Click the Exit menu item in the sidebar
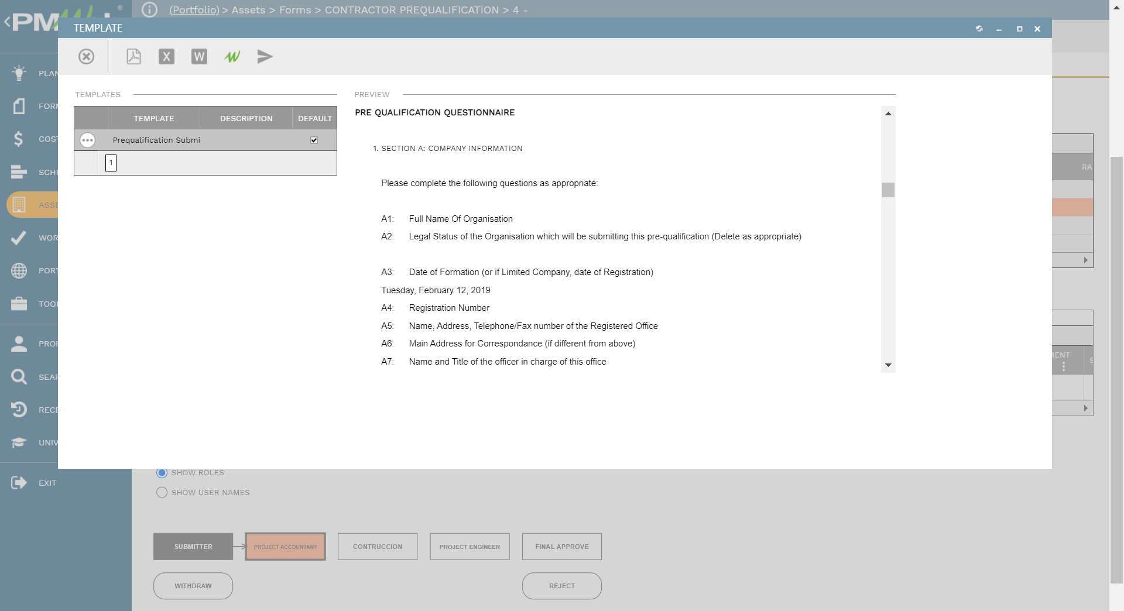Viewport: 1124px width, 611px height. click(19, 483)
